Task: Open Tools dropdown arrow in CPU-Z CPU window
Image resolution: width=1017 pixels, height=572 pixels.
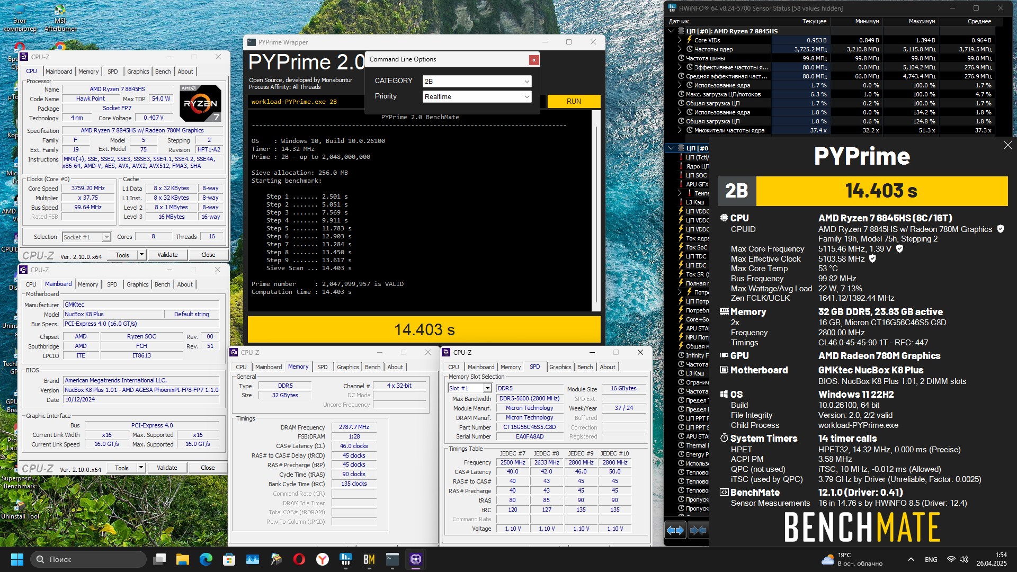Action: tap(141, 255)
